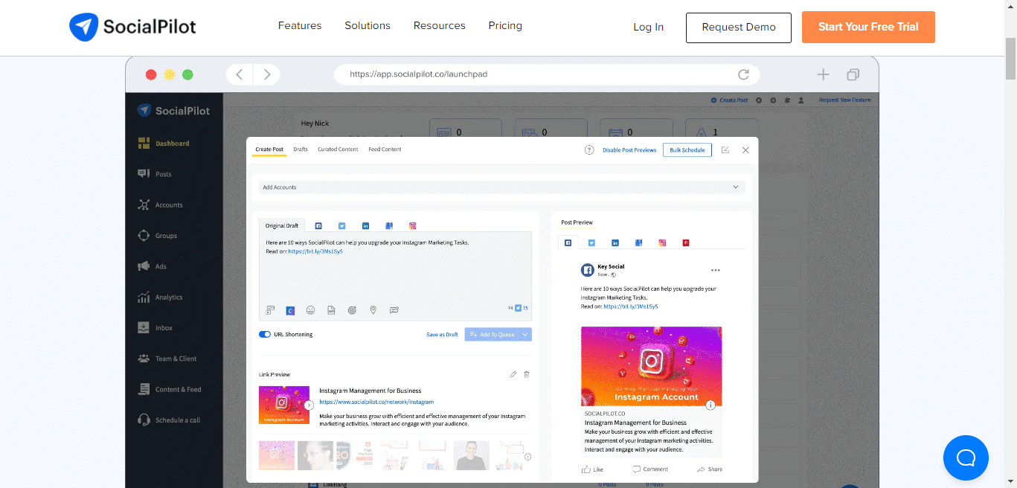Edit the link preview with the pencil icon
The height and width of the screenshot is (488, 1017).
[513, 374]
